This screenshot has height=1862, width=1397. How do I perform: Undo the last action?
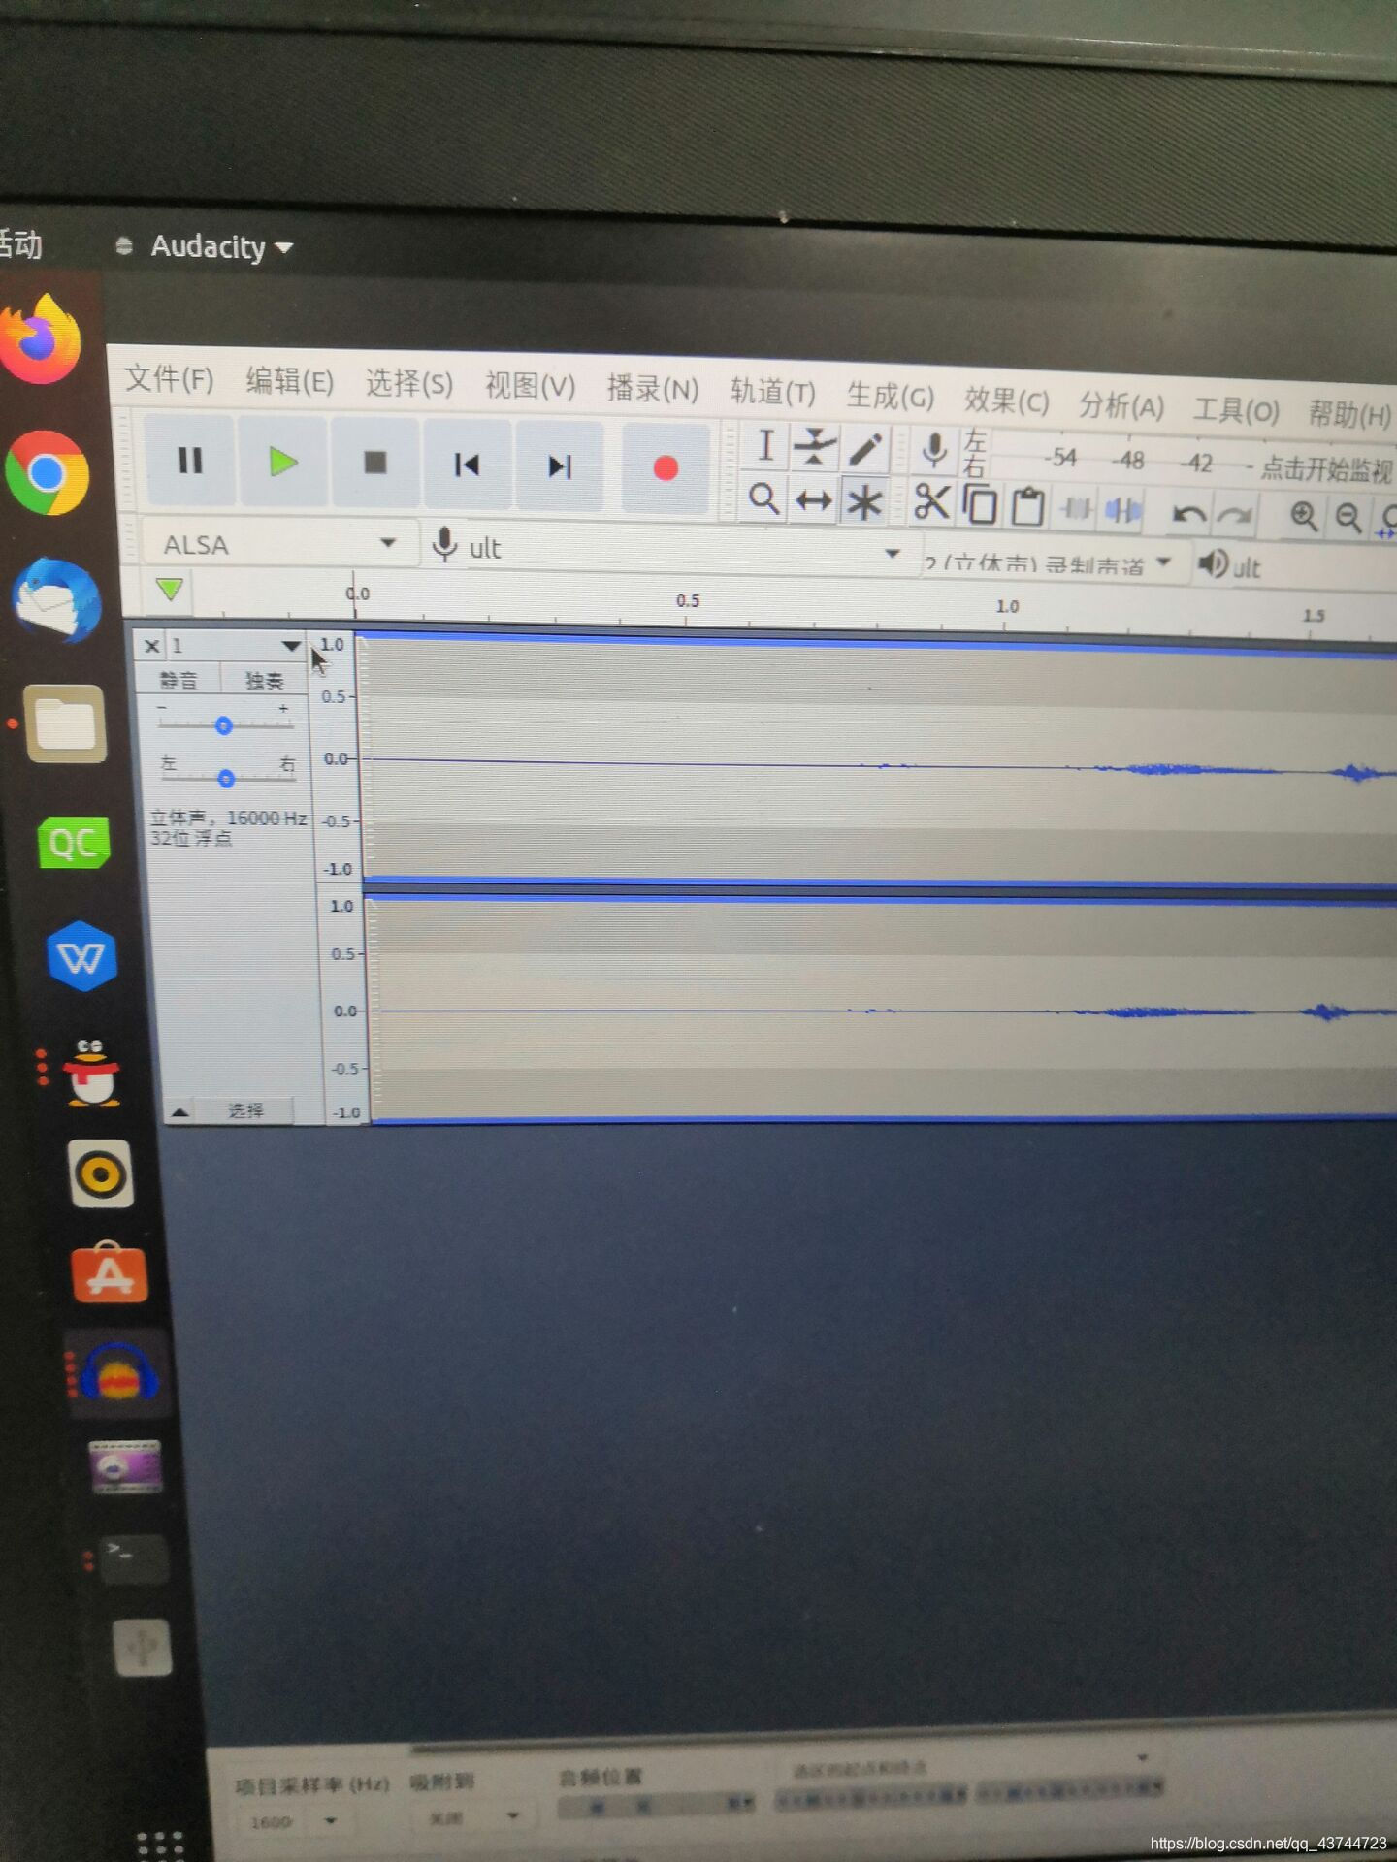1188,514
